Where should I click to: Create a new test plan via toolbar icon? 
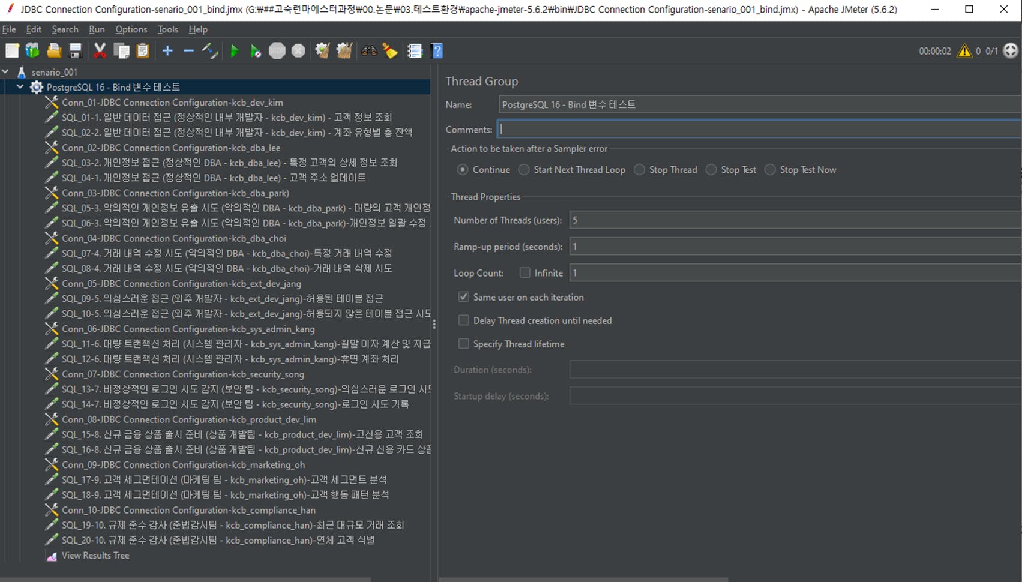click(x=12, y=51)
